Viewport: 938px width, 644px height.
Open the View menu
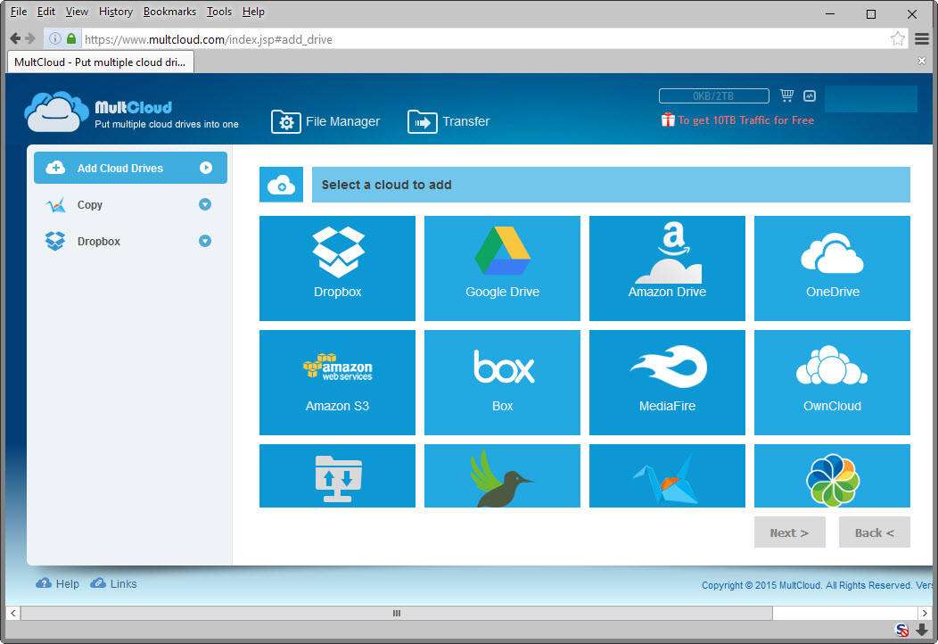(77, 12)
